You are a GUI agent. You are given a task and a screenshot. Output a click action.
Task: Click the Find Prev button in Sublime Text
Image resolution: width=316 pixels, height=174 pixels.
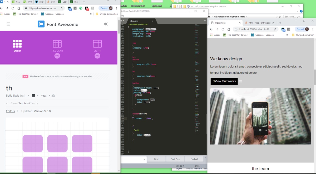[x=175, y=159]
